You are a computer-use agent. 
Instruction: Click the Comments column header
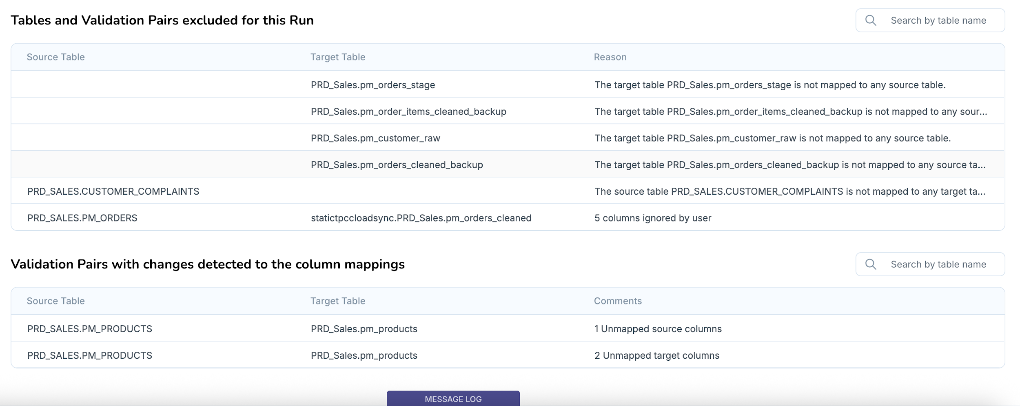617,301
